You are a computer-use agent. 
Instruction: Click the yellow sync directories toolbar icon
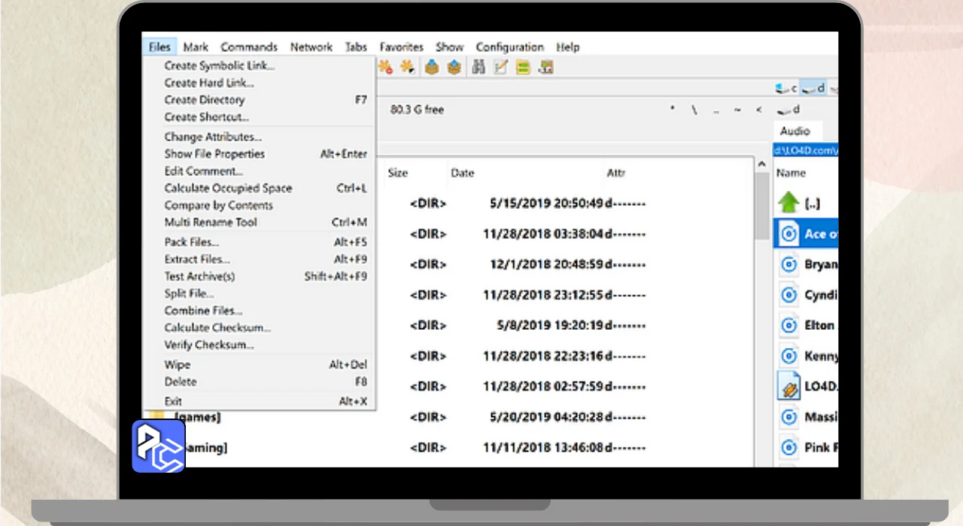pos(524,67)
